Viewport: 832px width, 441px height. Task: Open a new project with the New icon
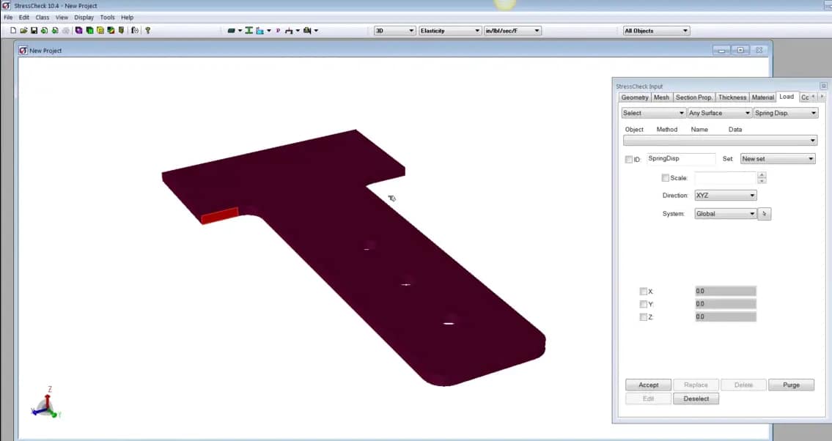(x=12, y=30)
